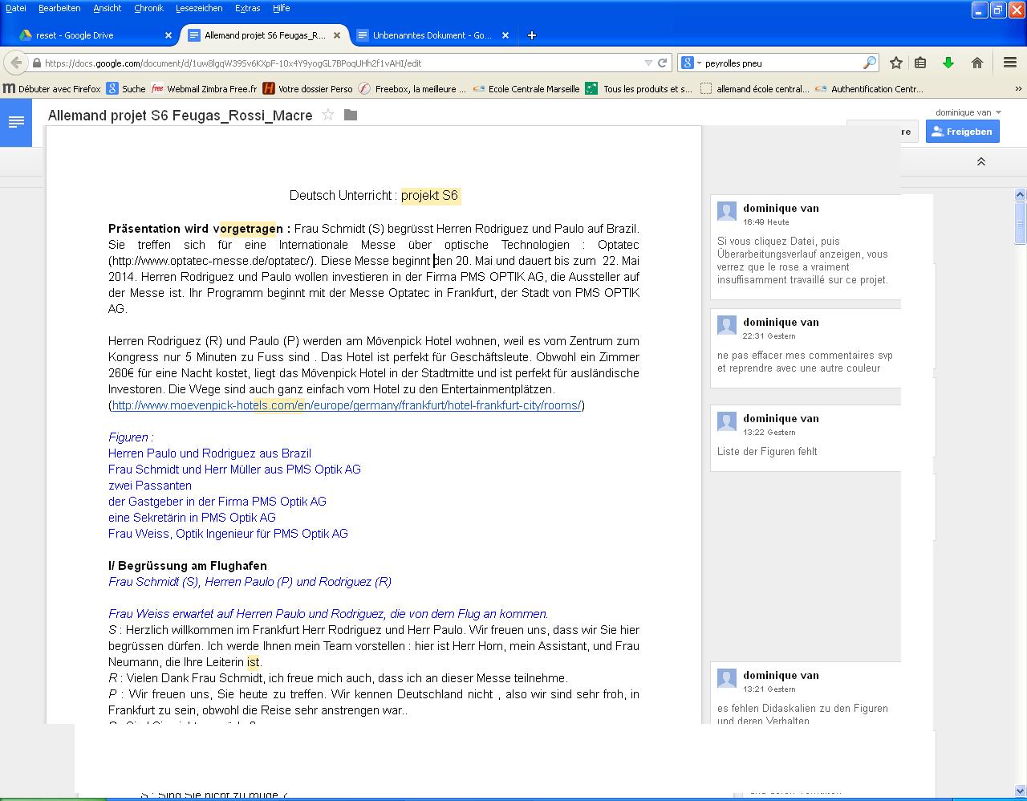Open Freebox, la meilleure bookmark

click(x=412, y=89)
